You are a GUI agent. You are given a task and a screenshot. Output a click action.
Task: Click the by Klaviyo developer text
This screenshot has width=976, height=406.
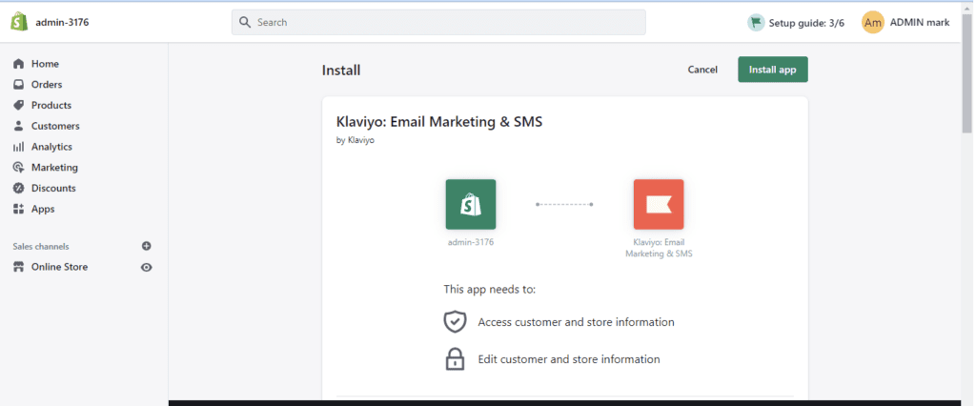point(356,141)
